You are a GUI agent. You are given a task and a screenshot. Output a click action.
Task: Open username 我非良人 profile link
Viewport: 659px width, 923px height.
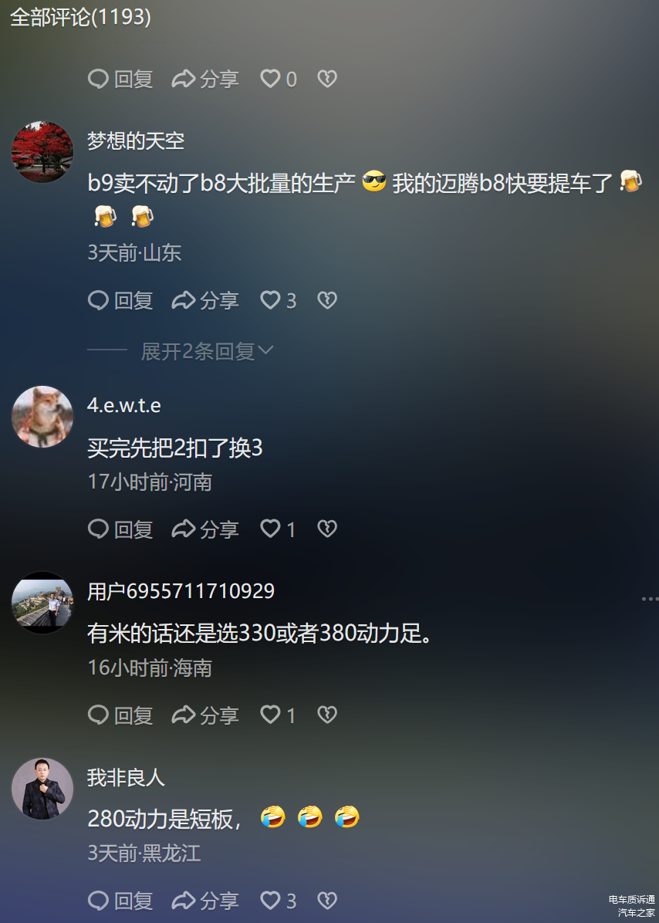(126, 778)
